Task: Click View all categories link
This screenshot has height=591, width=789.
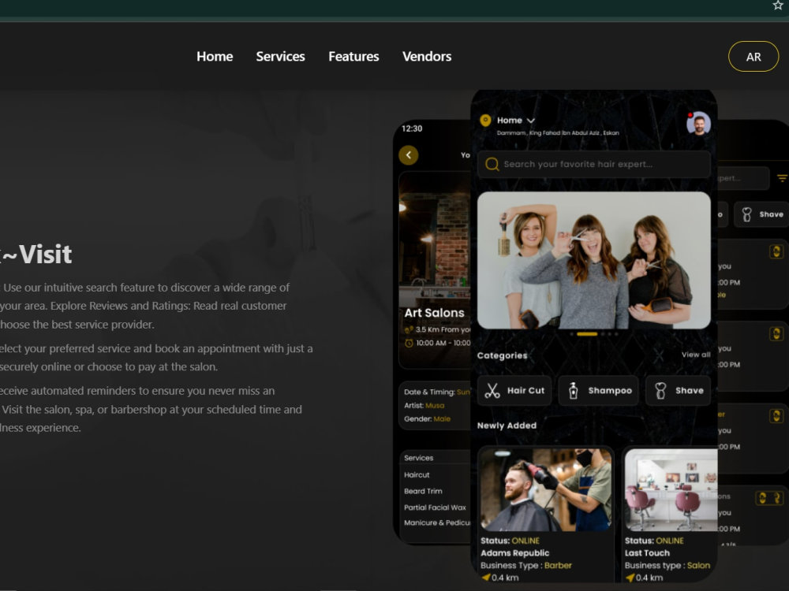Action: [696, 355]
